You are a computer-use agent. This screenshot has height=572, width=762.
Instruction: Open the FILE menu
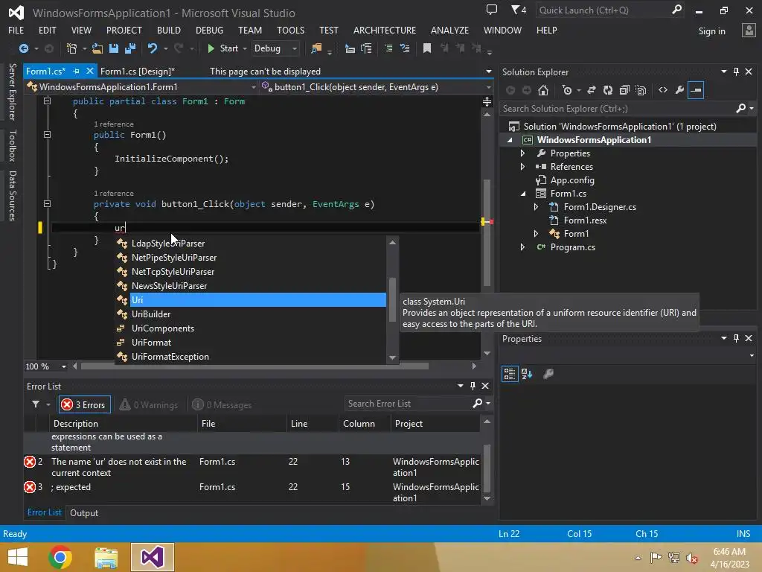pos(16,30)
